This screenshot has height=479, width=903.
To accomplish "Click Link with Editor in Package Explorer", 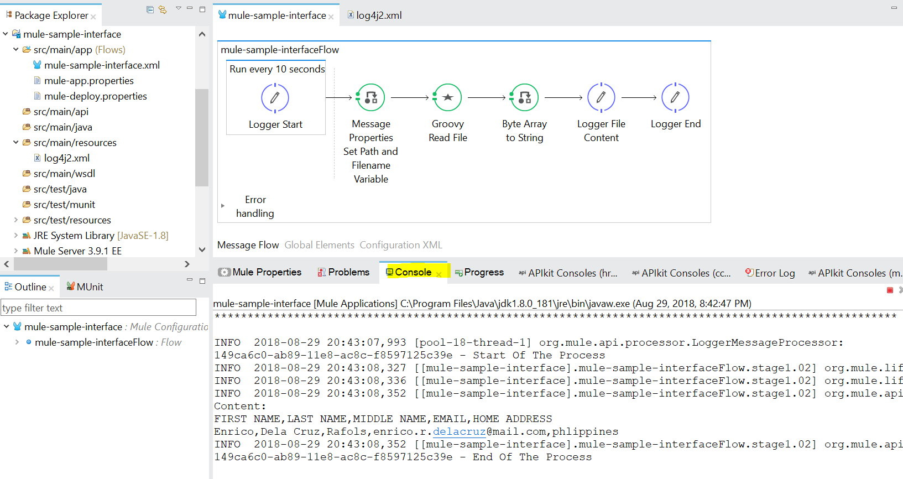I will click(163, 9).
